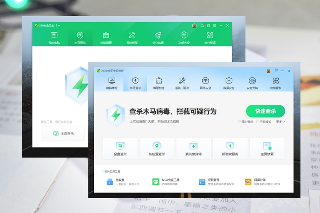
Task: Click the text 上次扫描在1天前，共处理2项威胁
Action: [154, 121]
